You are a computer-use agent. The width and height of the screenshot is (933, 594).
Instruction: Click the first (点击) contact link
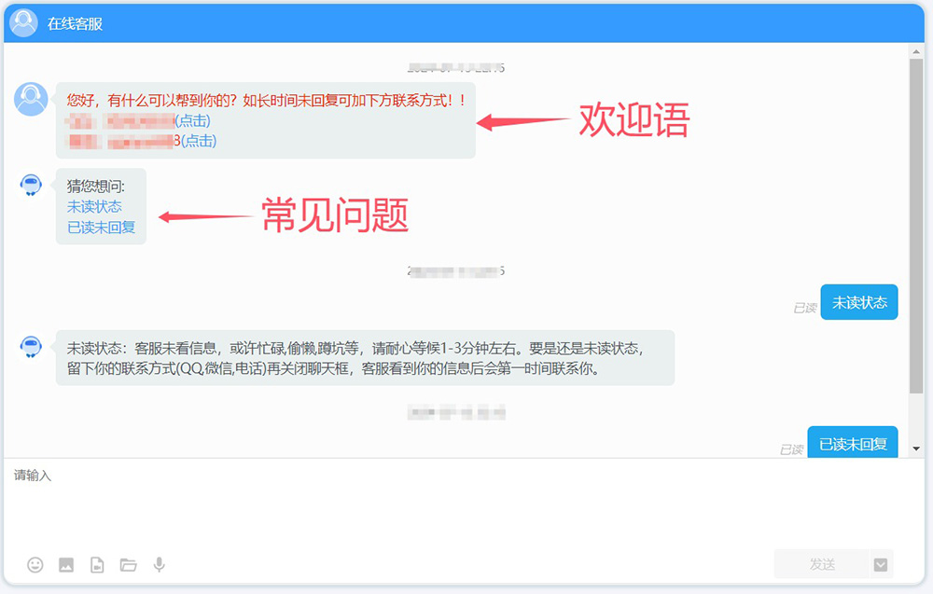(193, 120)
